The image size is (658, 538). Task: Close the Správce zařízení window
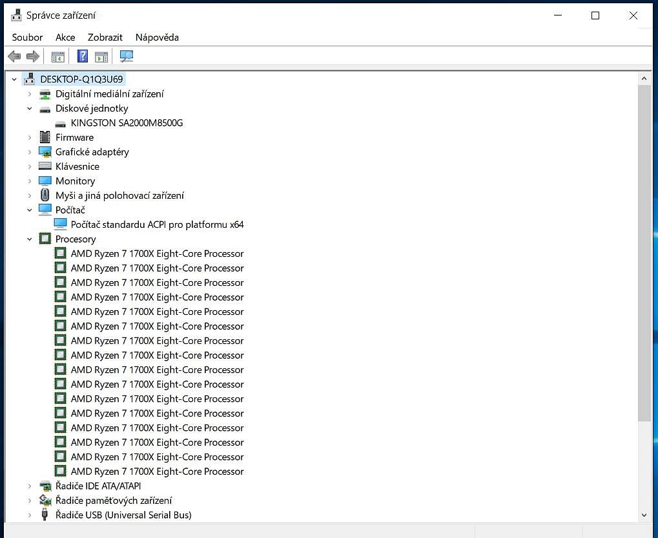(x=633, y=15)
